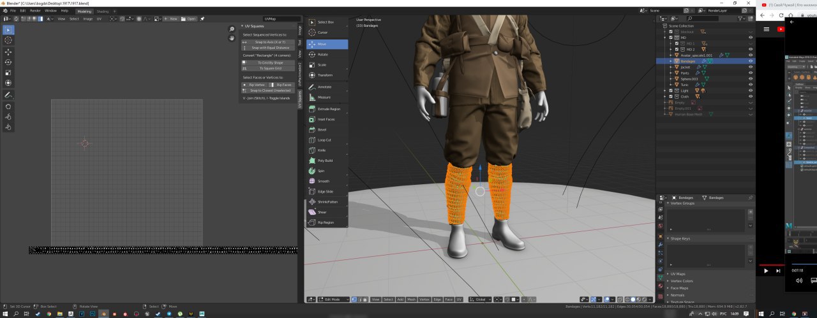Toggle visibility eye for Bandages object
The height and width of the screenshot is (318, 817).
tap(751, 61)
